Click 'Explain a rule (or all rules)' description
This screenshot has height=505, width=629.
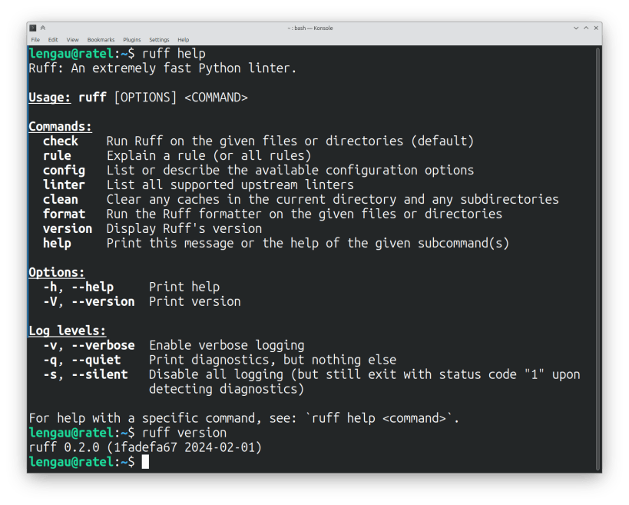[x=209, y=156]
